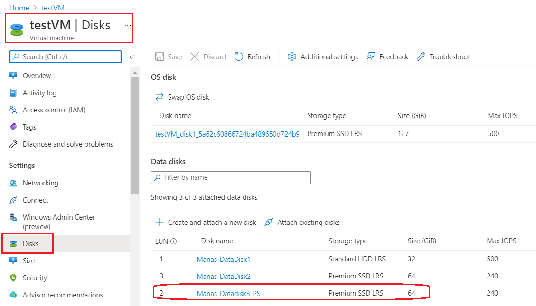Open Tags in the sidebar
Viewport: 536px width, 306px height.
29,127
